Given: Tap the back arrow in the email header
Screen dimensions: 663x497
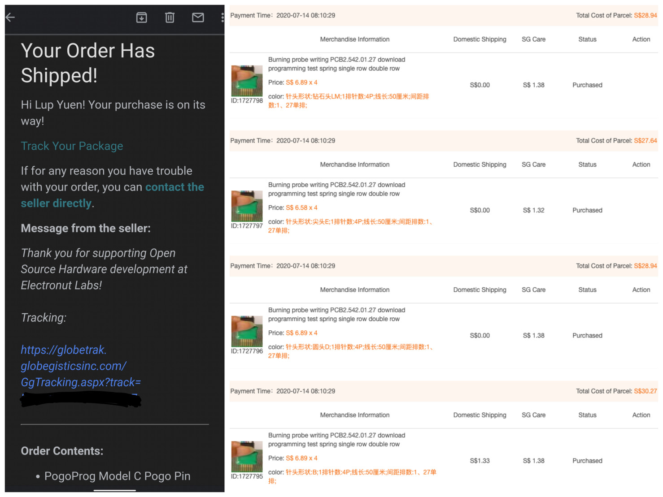Looking at the screenshot, I should click(x=11, y=17).
